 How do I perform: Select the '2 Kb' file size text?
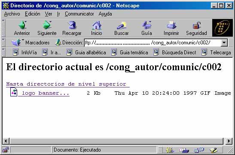94,93
